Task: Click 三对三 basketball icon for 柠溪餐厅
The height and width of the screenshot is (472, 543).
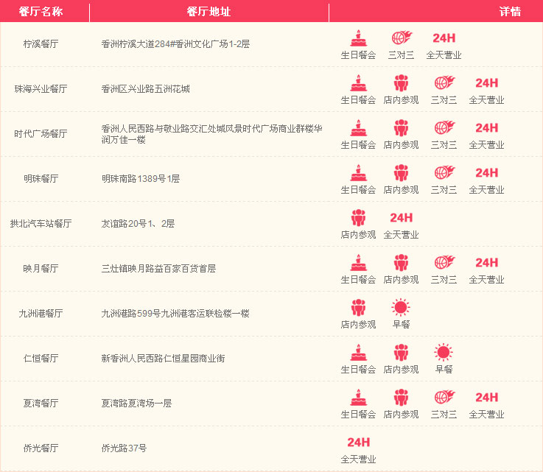Action: pos(401,38)
